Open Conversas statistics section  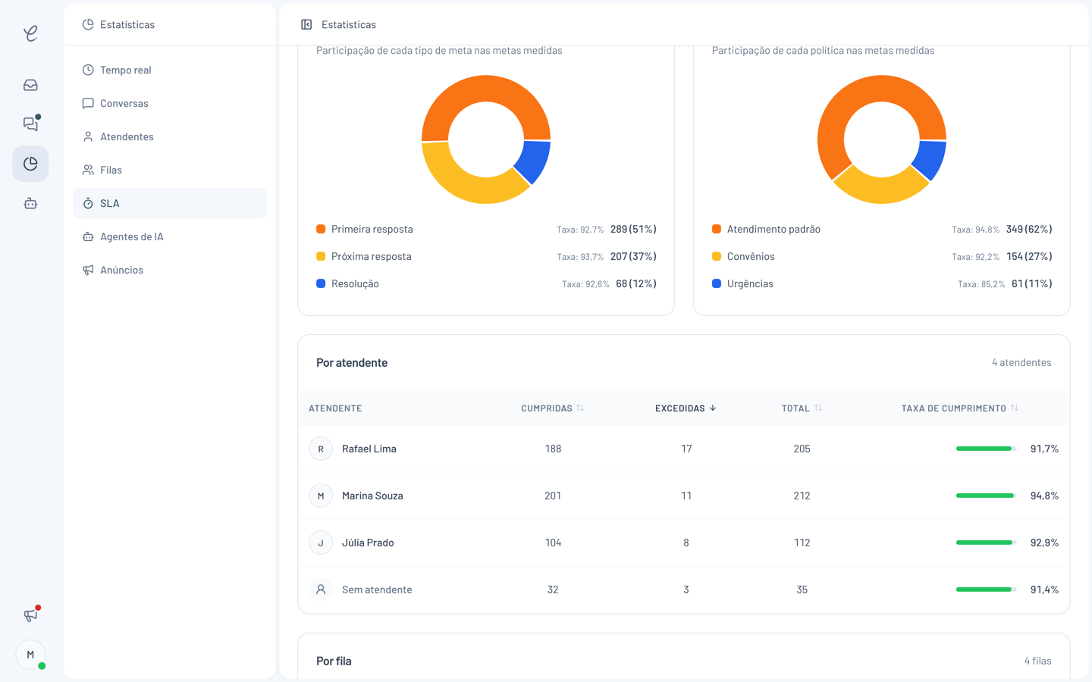[170, 103]
